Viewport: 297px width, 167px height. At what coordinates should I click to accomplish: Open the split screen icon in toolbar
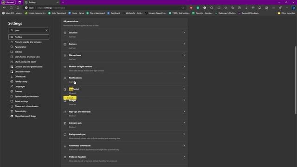[219, 8]
